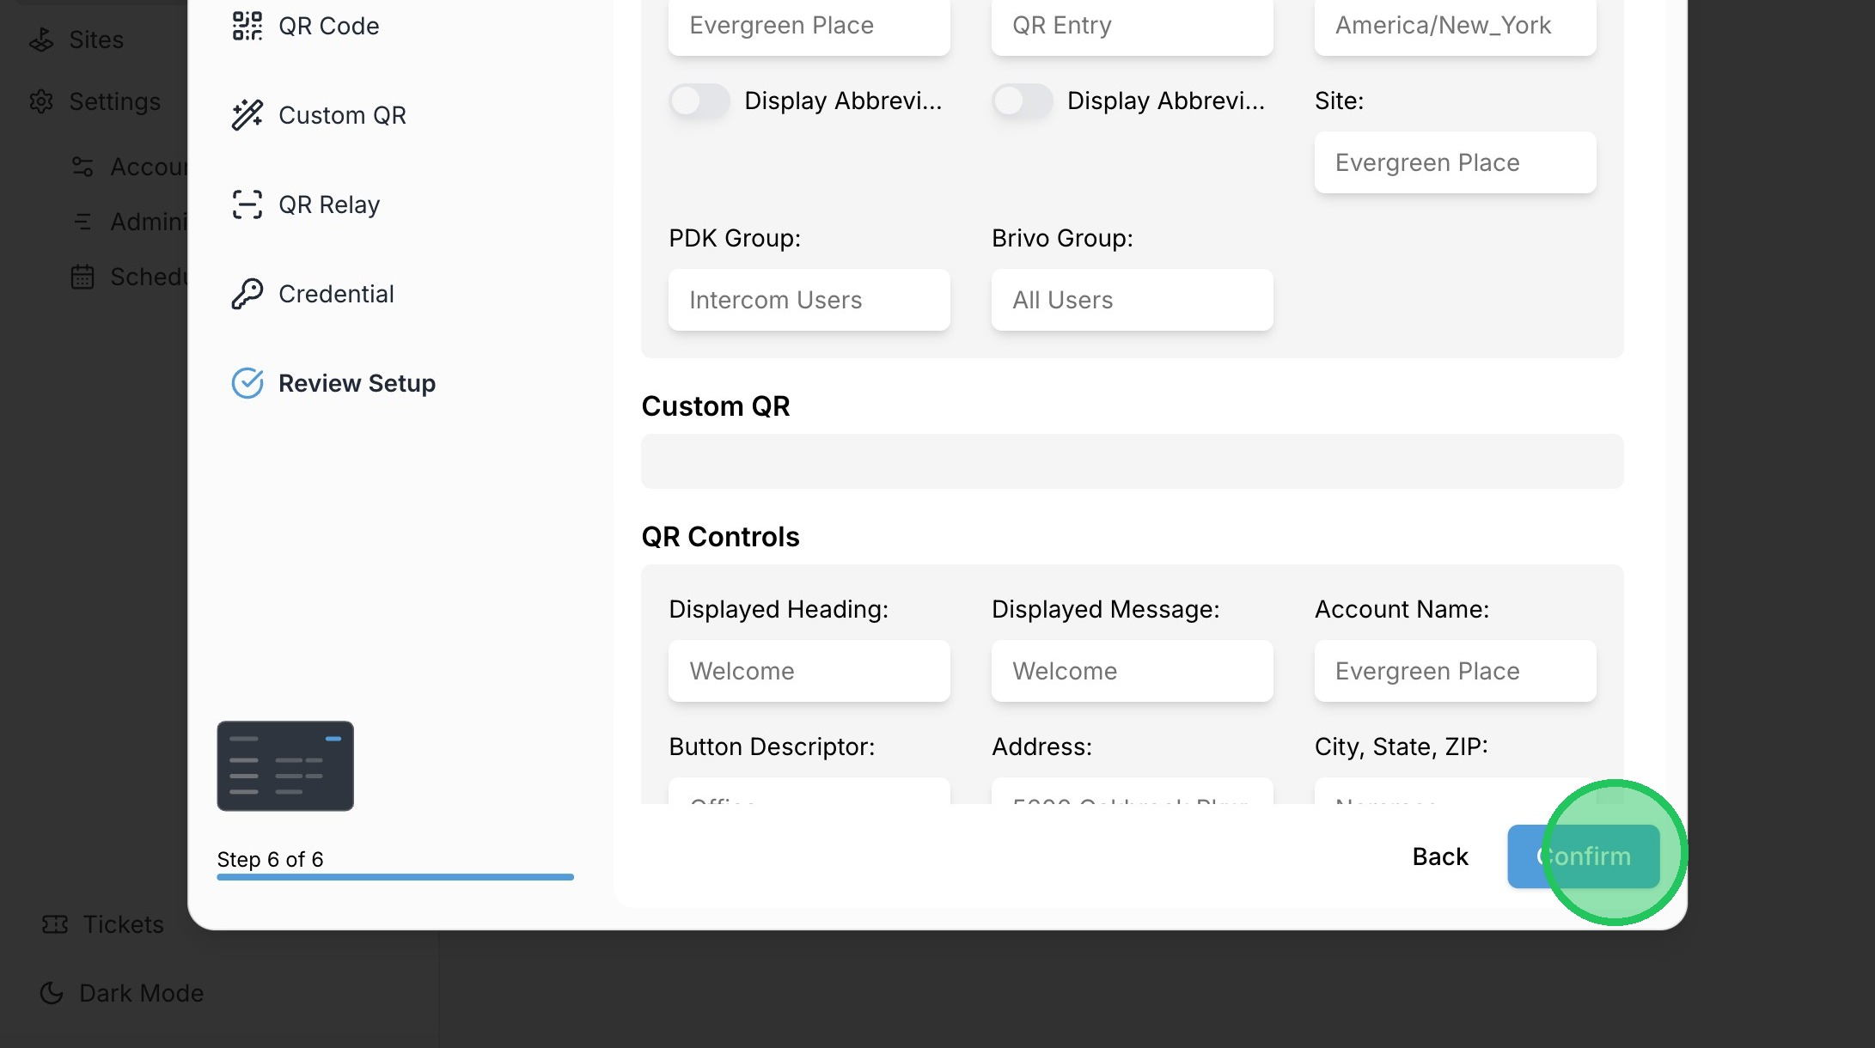Open the PDK Group Intercom Users field
1875x1048 pixels.
(809, 300)
